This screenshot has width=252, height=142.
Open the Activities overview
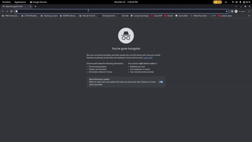(6, 2)
